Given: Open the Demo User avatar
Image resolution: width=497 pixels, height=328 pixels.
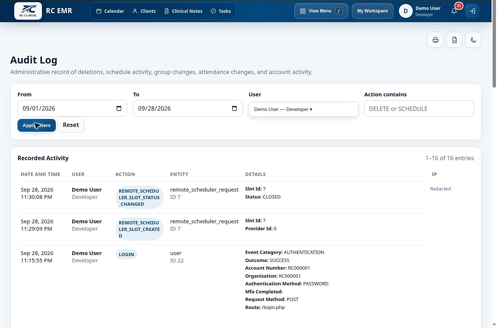Looking at the screenshot, I should (x=405, y=11).
